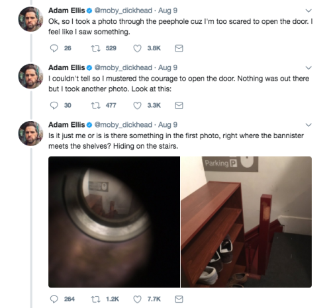
Task: Click envelope icon under the photo tweet
Action: 179,299
